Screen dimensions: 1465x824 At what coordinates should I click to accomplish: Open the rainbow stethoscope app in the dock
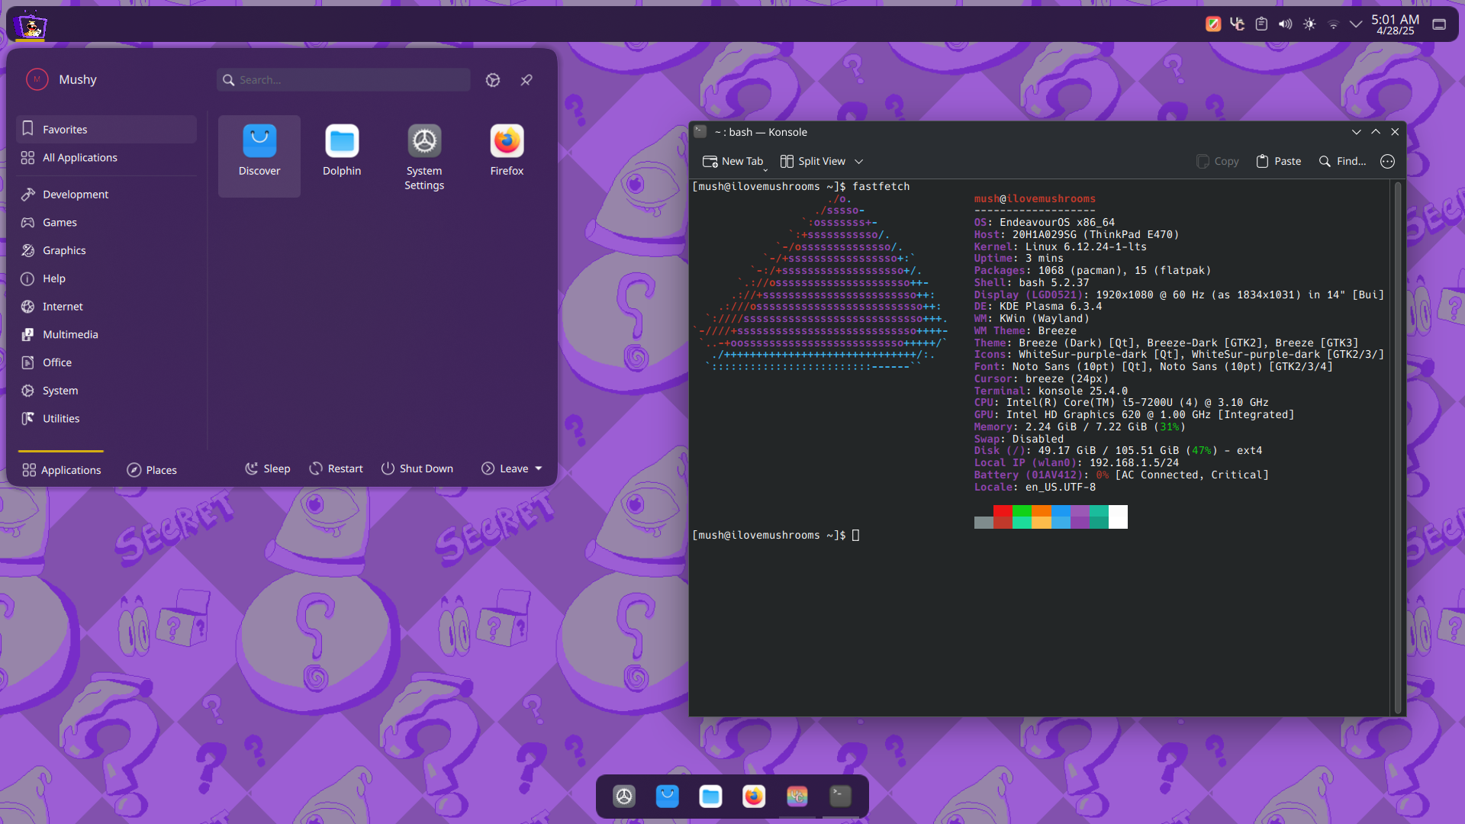point(797,797)
